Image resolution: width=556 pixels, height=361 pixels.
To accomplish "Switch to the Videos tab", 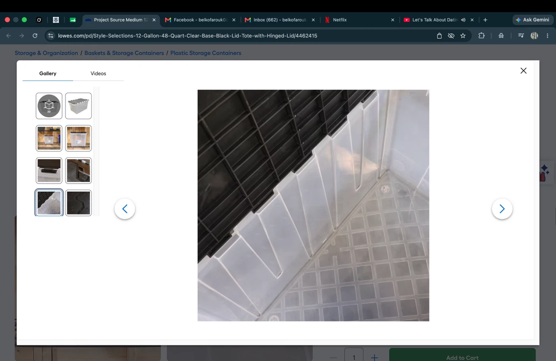I will click(x=98, y=73).
